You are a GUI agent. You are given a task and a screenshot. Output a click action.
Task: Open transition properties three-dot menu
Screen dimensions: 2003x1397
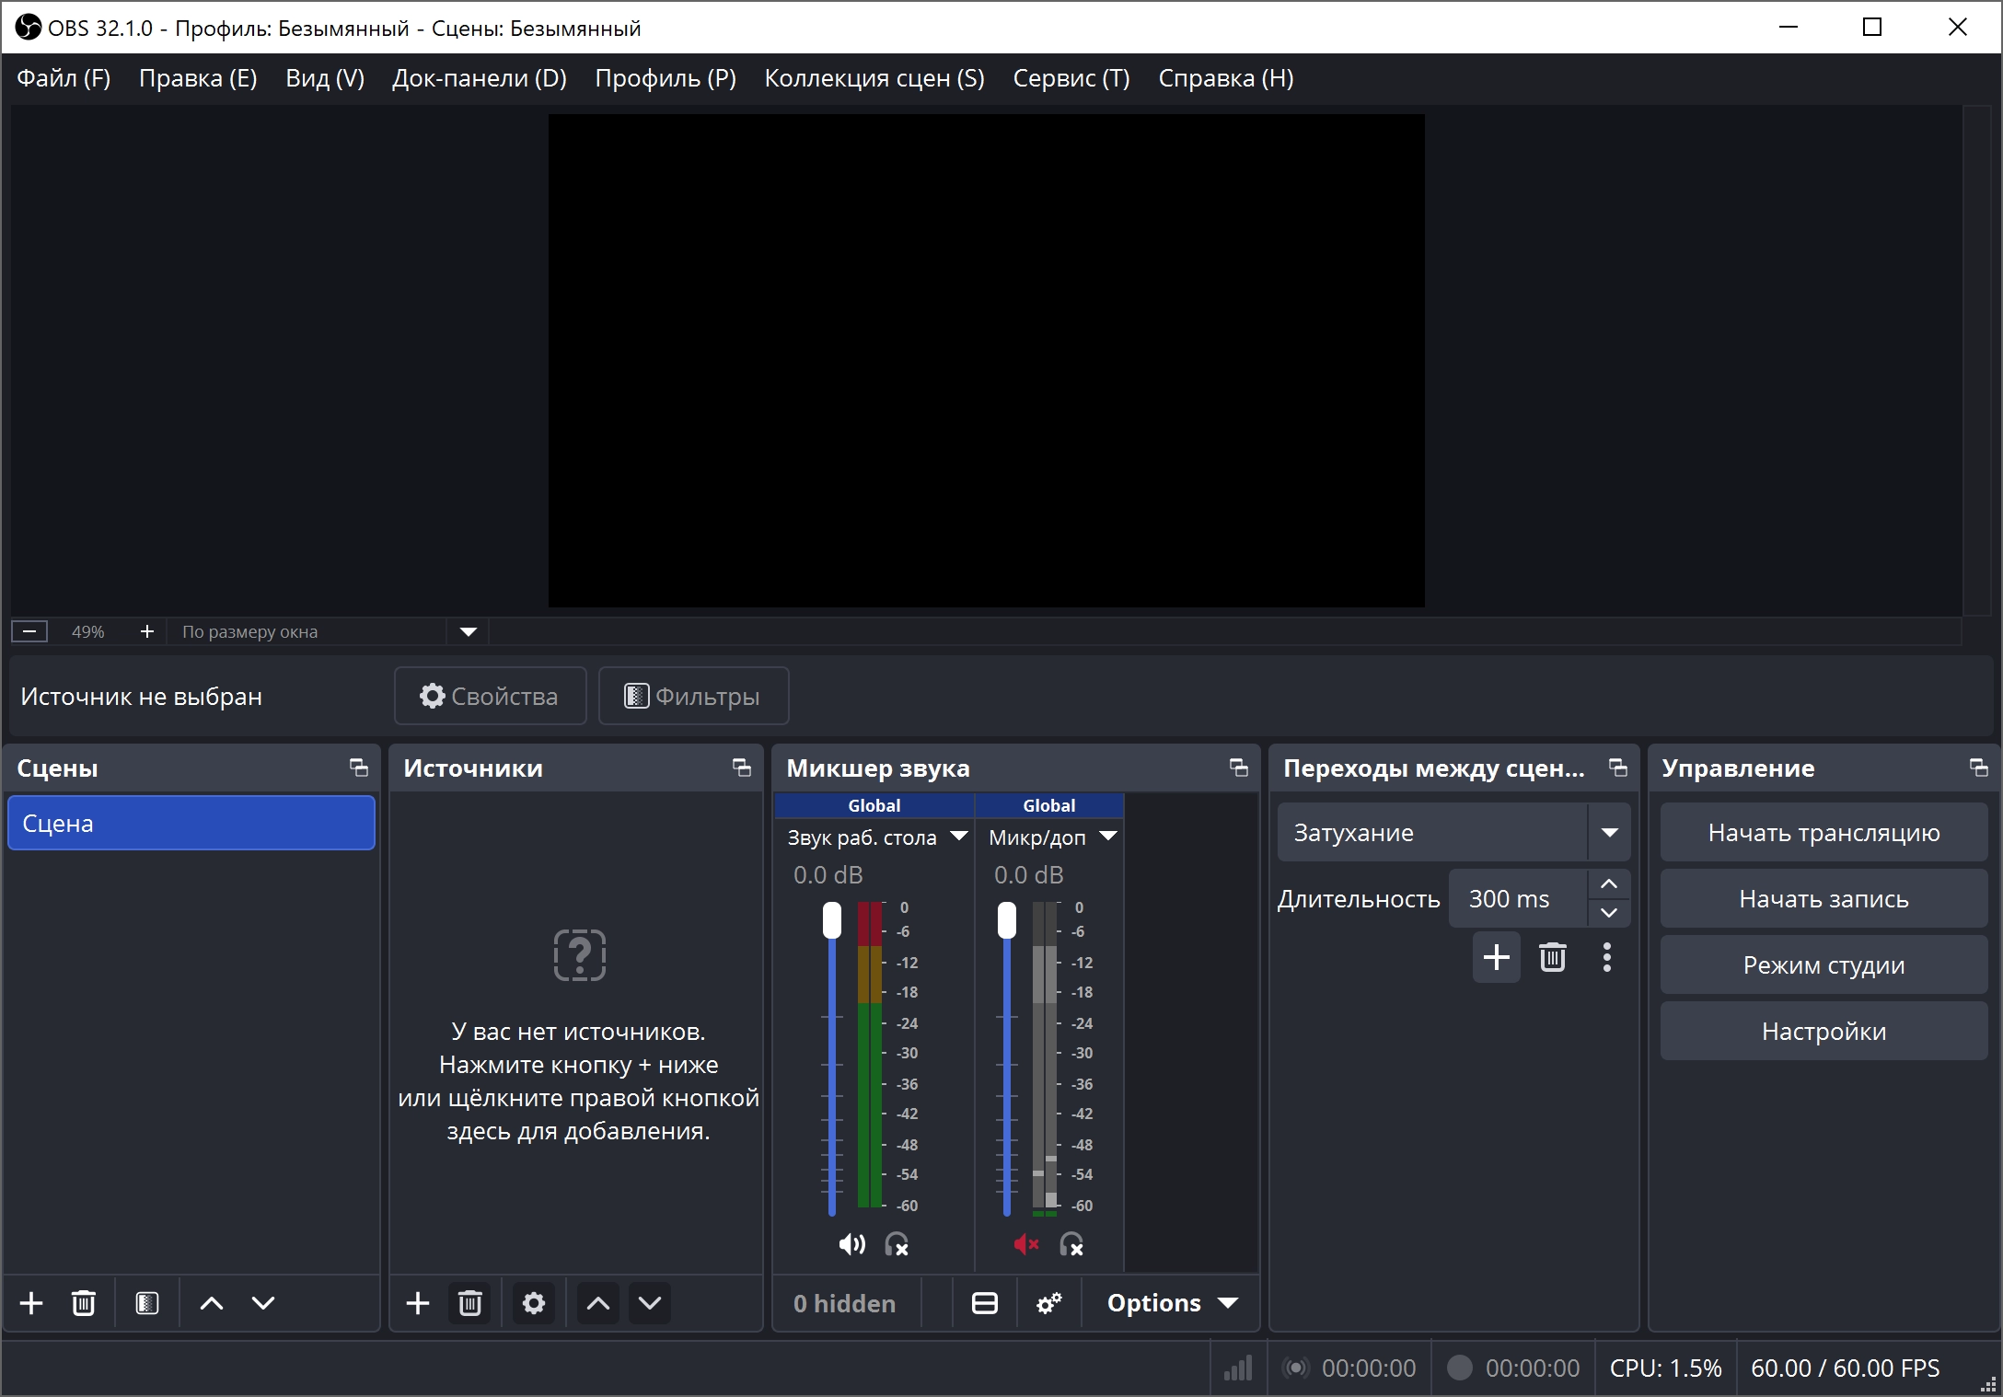pos(1607,957)
